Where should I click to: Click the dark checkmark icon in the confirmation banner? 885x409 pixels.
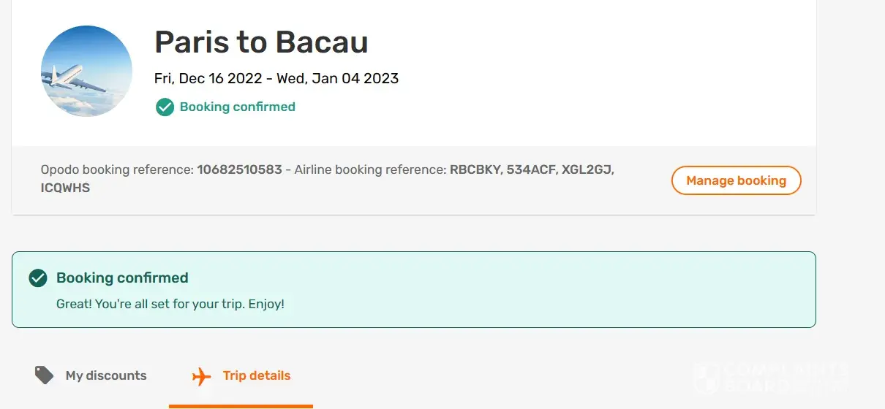point(38,278)
